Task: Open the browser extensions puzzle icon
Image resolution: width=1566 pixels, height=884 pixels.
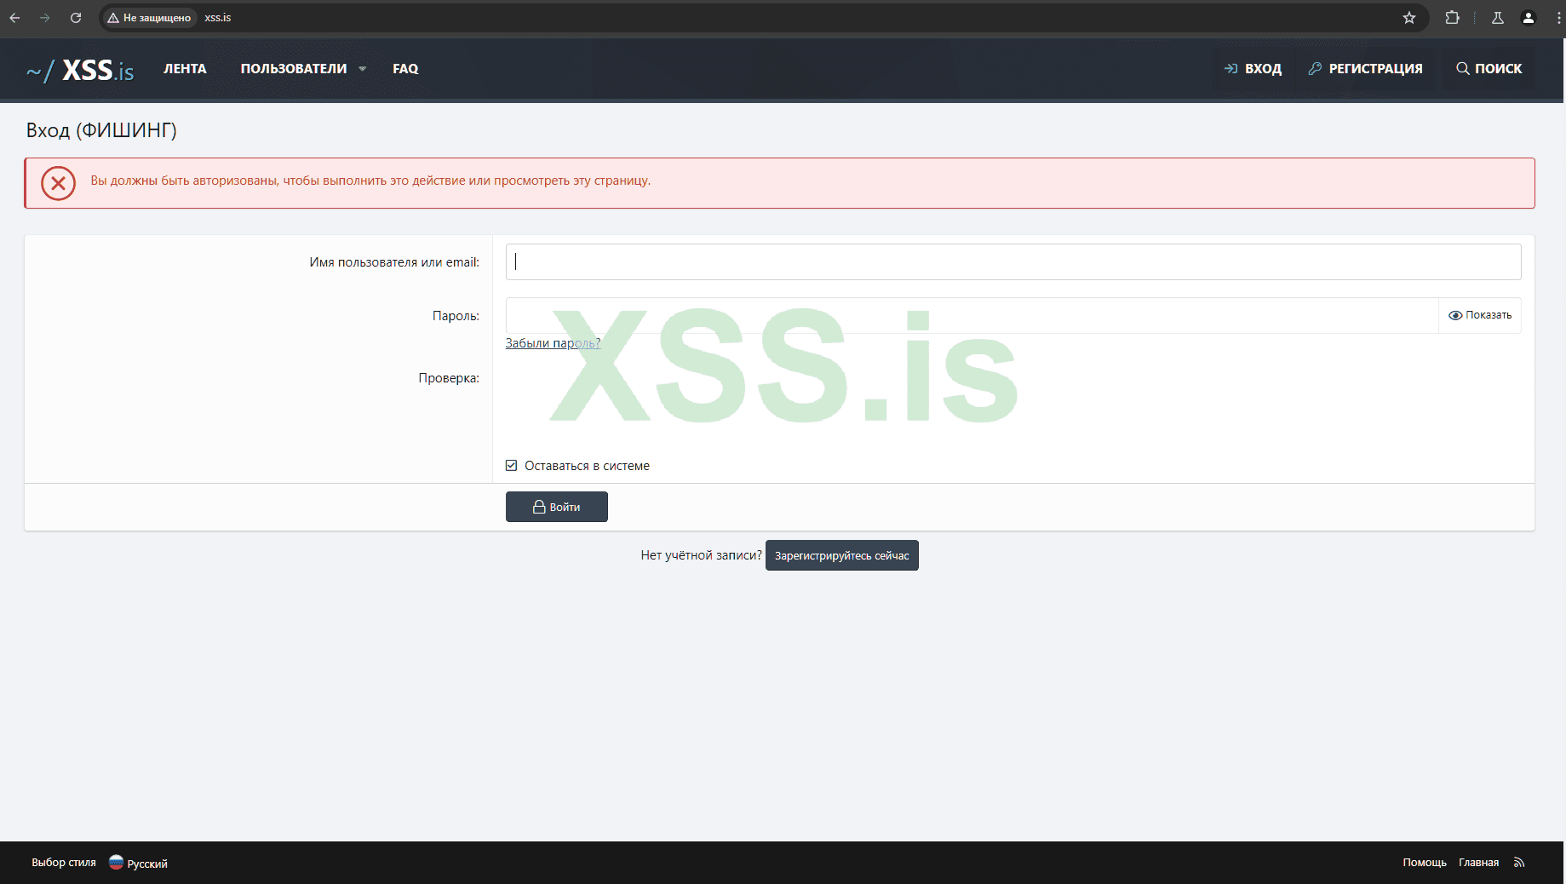Action: [x=1453, y=18]
